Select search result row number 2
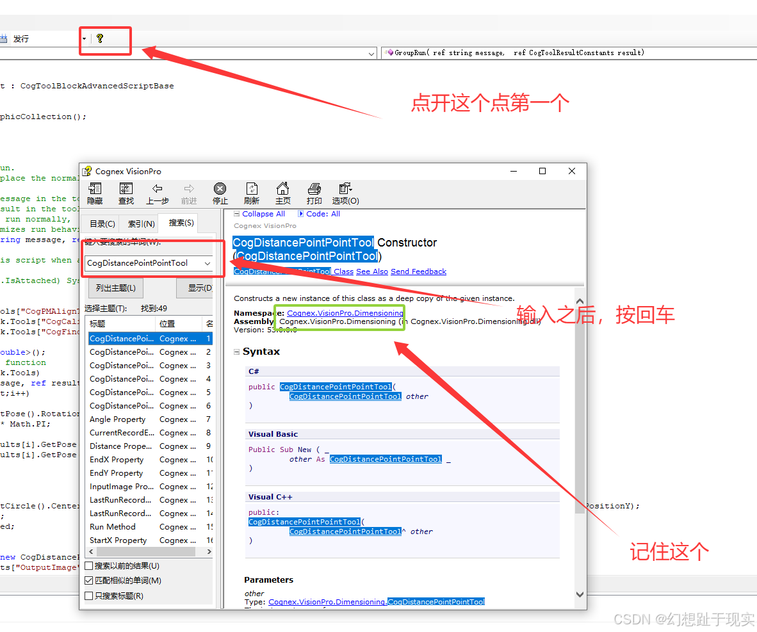This screenshot has width=757, height=632. [x=150, y=352]
